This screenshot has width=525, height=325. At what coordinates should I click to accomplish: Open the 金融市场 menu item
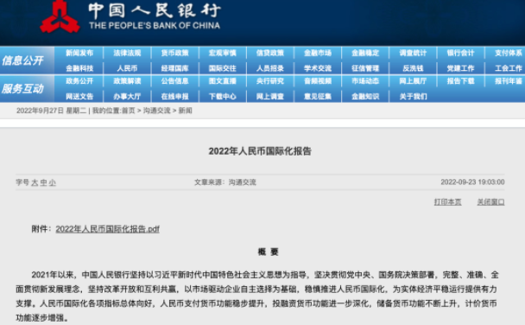(318, 53)
